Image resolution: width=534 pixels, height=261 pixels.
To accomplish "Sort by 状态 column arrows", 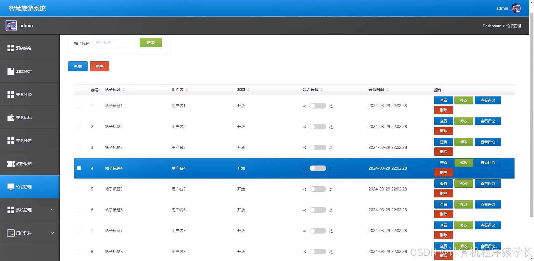I will pyautogui.click(x=248, y=90).
